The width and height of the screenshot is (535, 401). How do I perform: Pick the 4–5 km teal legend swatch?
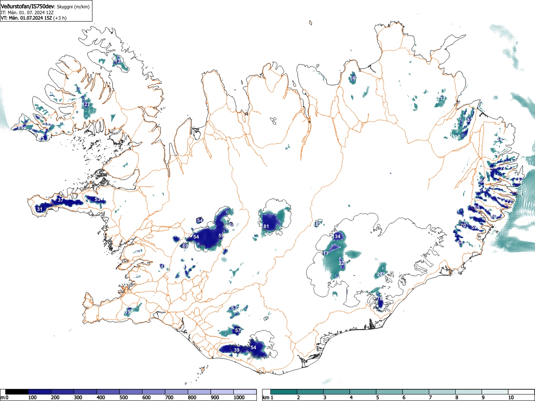click(363, 392)
